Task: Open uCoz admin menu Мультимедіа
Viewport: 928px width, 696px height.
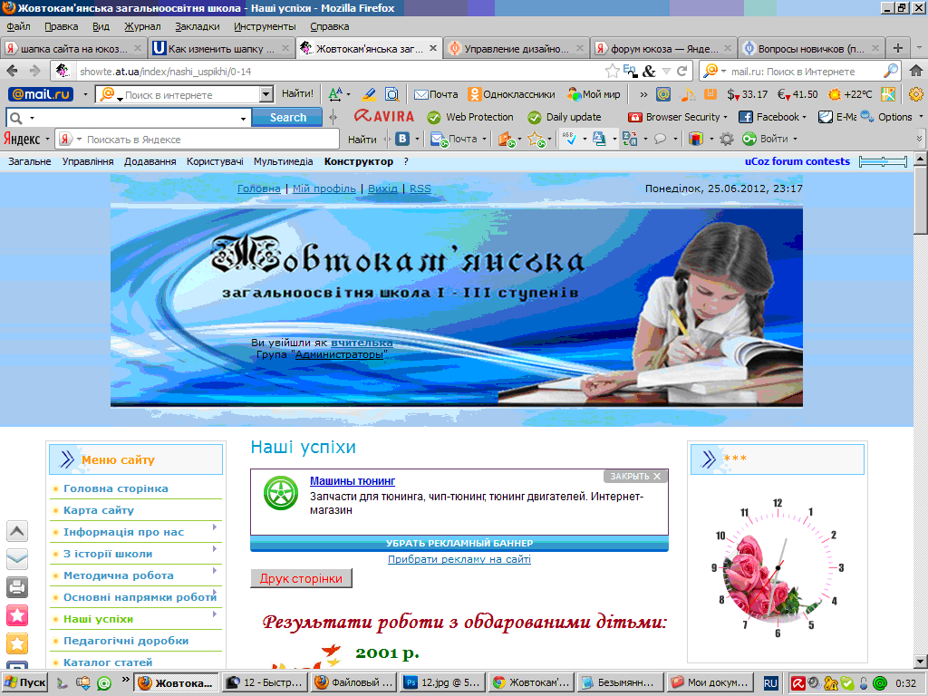Action: click(283, 161)
